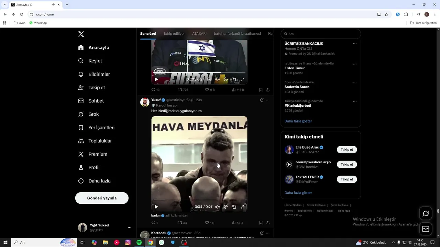Open Spotify from the taskbar
440x247 pixels.
pyautogui.click(x=139, y=243)
